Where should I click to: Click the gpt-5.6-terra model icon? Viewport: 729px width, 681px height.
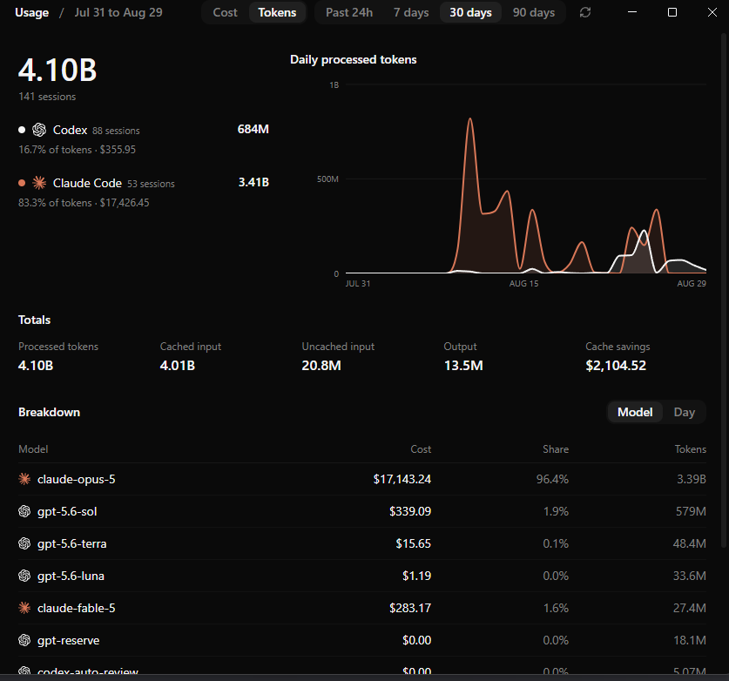click(x=24, y=543)
